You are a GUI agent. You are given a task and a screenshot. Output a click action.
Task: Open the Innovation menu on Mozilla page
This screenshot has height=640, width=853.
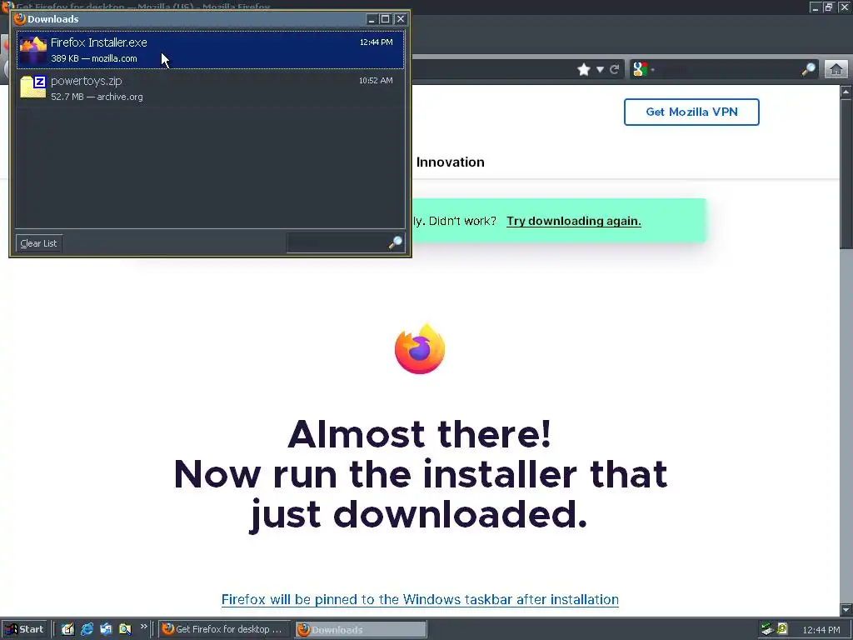click(x=450, y=162)
